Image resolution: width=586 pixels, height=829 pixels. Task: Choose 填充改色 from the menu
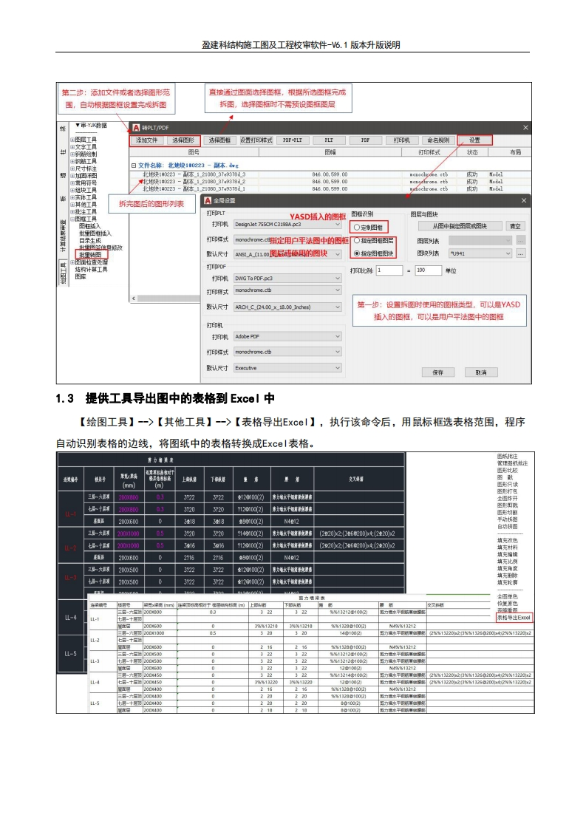(x=507, y=540)
